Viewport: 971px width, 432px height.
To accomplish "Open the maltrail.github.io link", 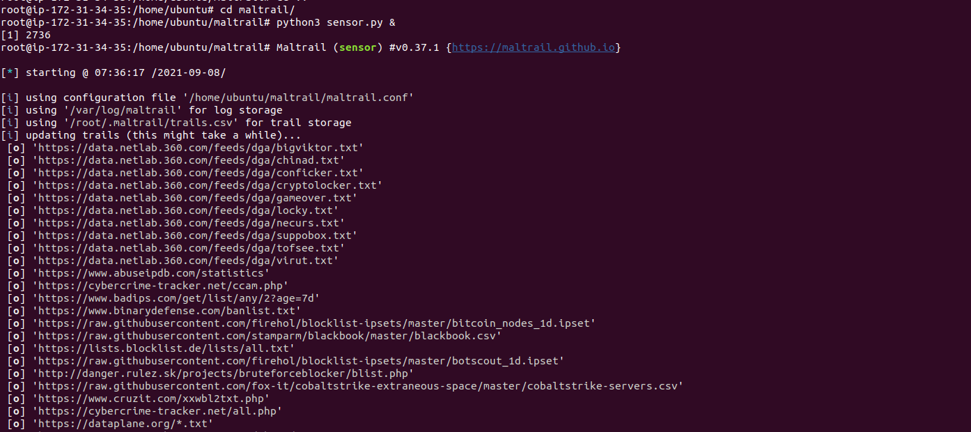I will 534,47.
